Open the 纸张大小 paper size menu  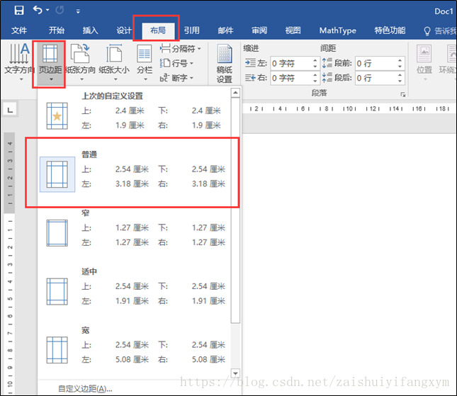pos(114,62)
